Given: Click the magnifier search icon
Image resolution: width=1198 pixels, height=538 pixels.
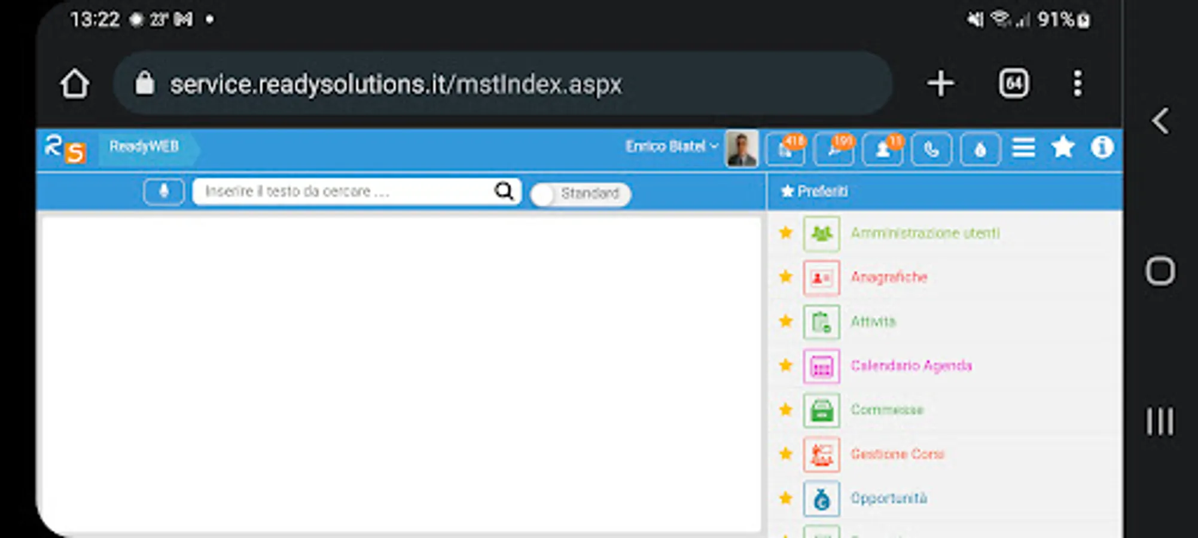Looking at the screenshot, I should click(x=504, y=191).
